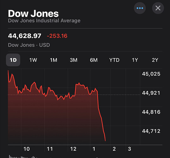Image resolution: width=170 pixels, height=158 pixels.
Task: Tap chart opening peak at market open
Action: [x=8, y=70]
